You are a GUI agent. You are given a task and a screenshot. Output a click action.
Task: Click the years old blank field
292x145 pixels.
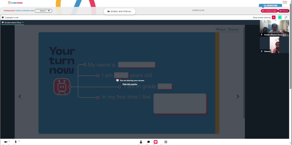121,75
